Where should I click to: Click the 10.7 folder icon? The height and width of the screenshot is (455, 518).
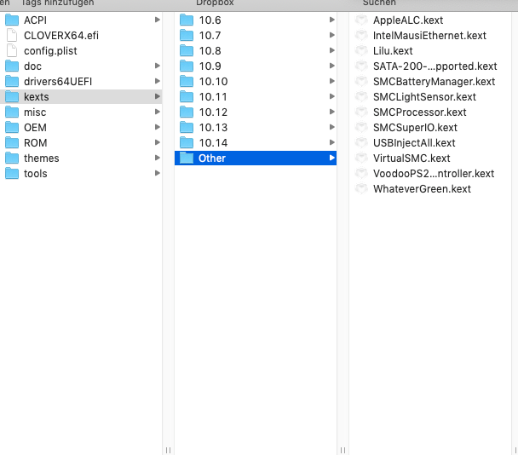click(187, 35)
